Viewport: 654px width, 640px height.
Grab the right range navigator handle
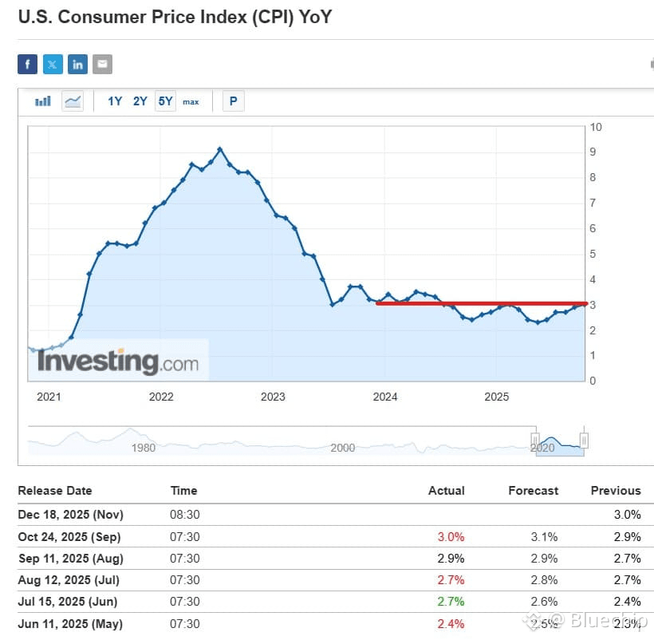[584, 440]
